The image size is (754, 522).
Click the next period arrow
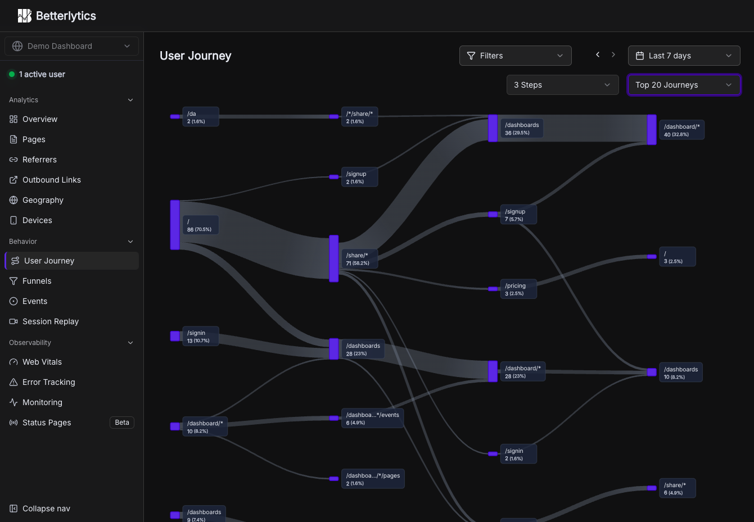click(x=613, y=55)
